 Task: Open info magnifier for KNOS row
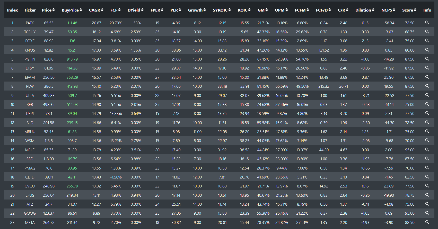(x=427, y=50)
